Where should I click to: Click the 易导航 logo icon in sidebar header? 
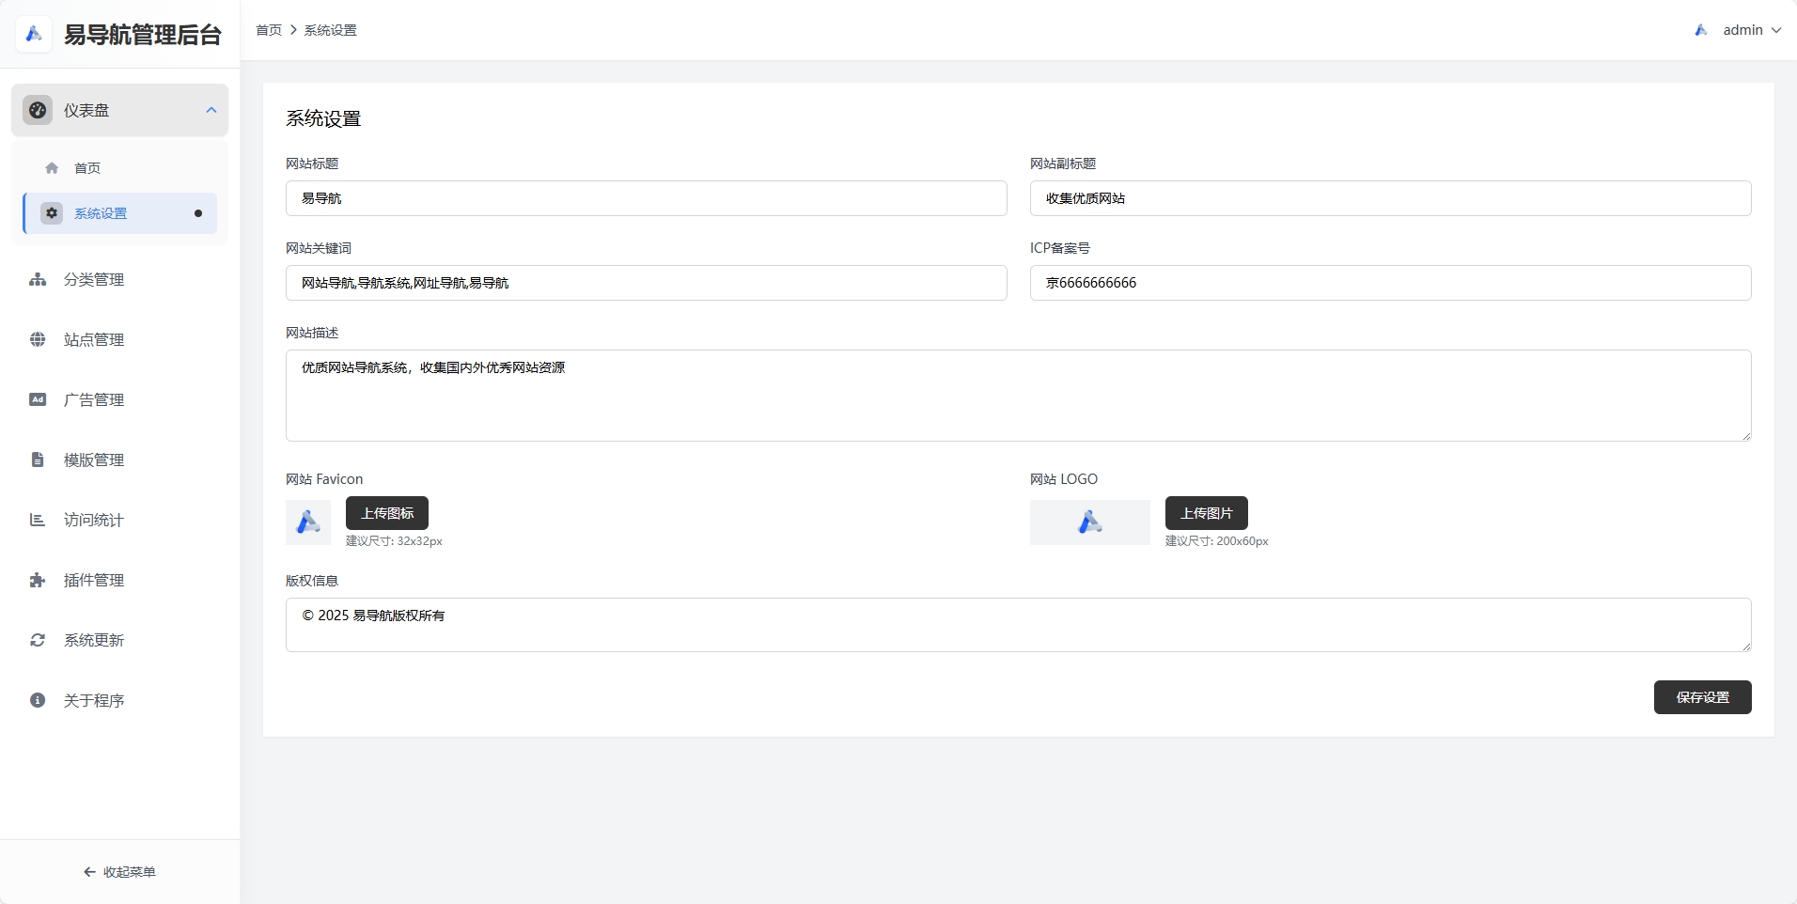coord(34,34)
